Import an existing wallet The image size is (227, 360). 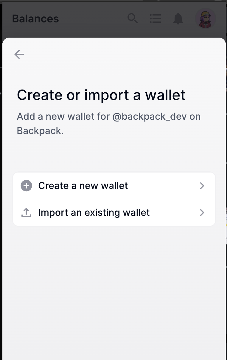point(94,212)
